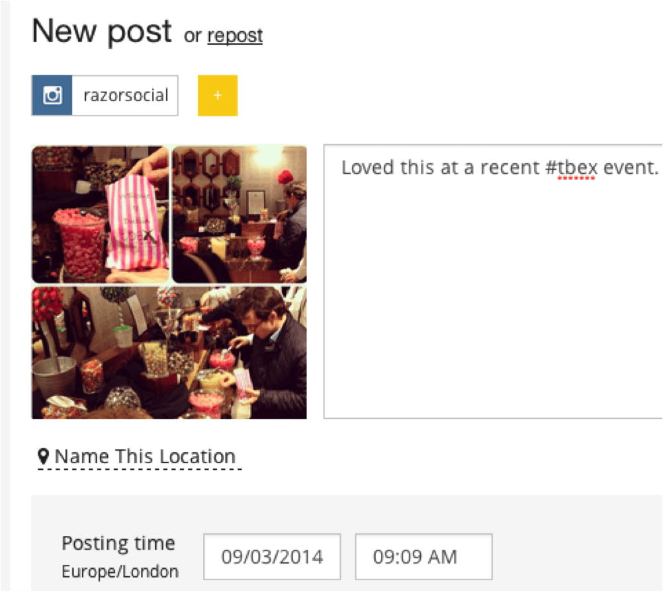The width and height of the screenshot is (663, 592).
Task: Click the word Loved in the caption
Action: pyautogui.click(x=367, y=168)
